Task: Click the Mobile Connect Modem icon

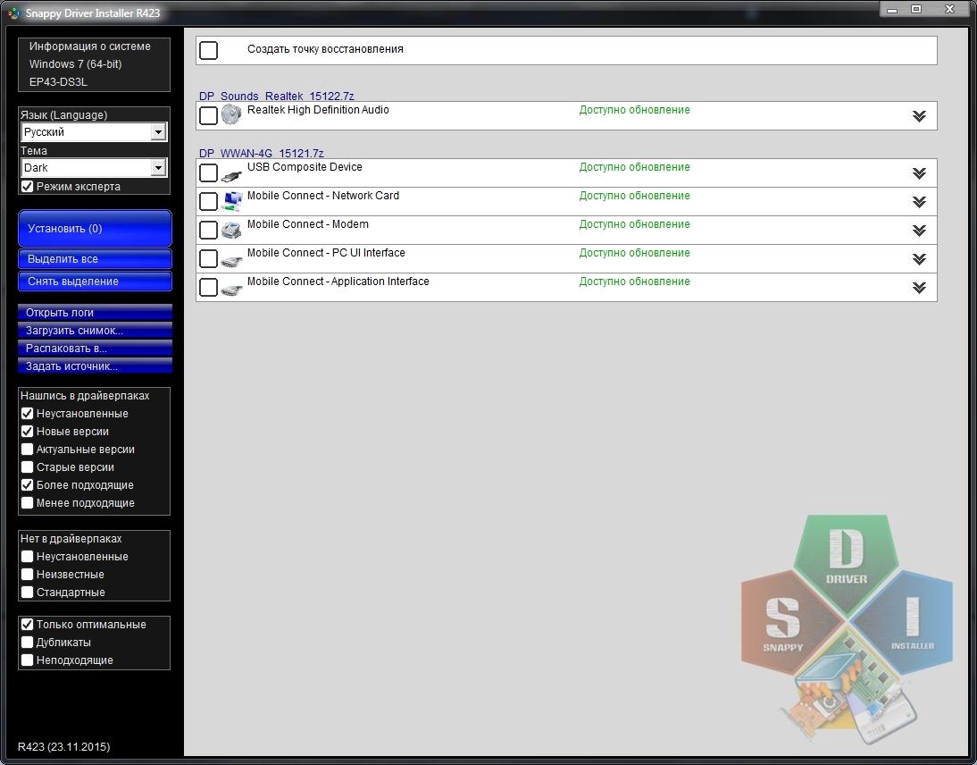Action: point(231,230)
